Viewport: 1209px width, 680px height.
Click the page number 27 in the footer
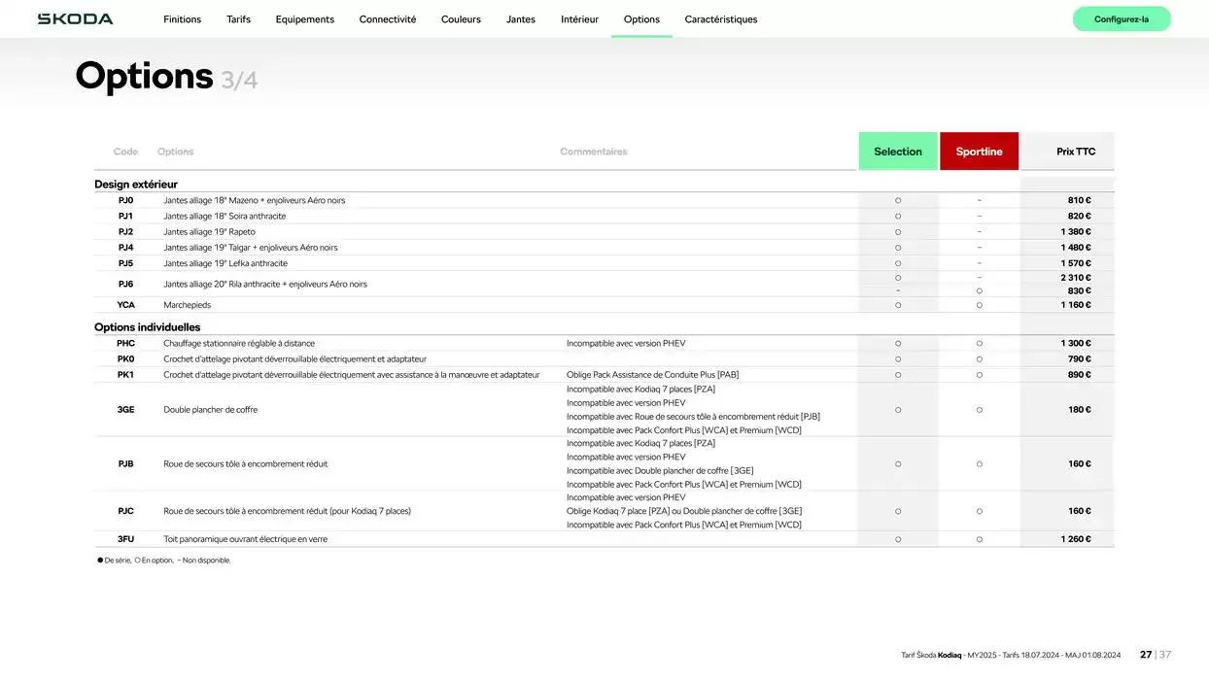(1145, 655)
